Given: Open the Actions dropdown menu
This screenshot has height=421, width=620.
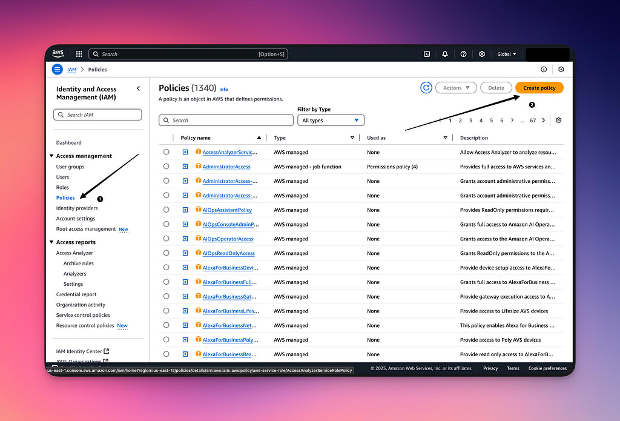Looking at the screenshot, I should coord(456,88).
